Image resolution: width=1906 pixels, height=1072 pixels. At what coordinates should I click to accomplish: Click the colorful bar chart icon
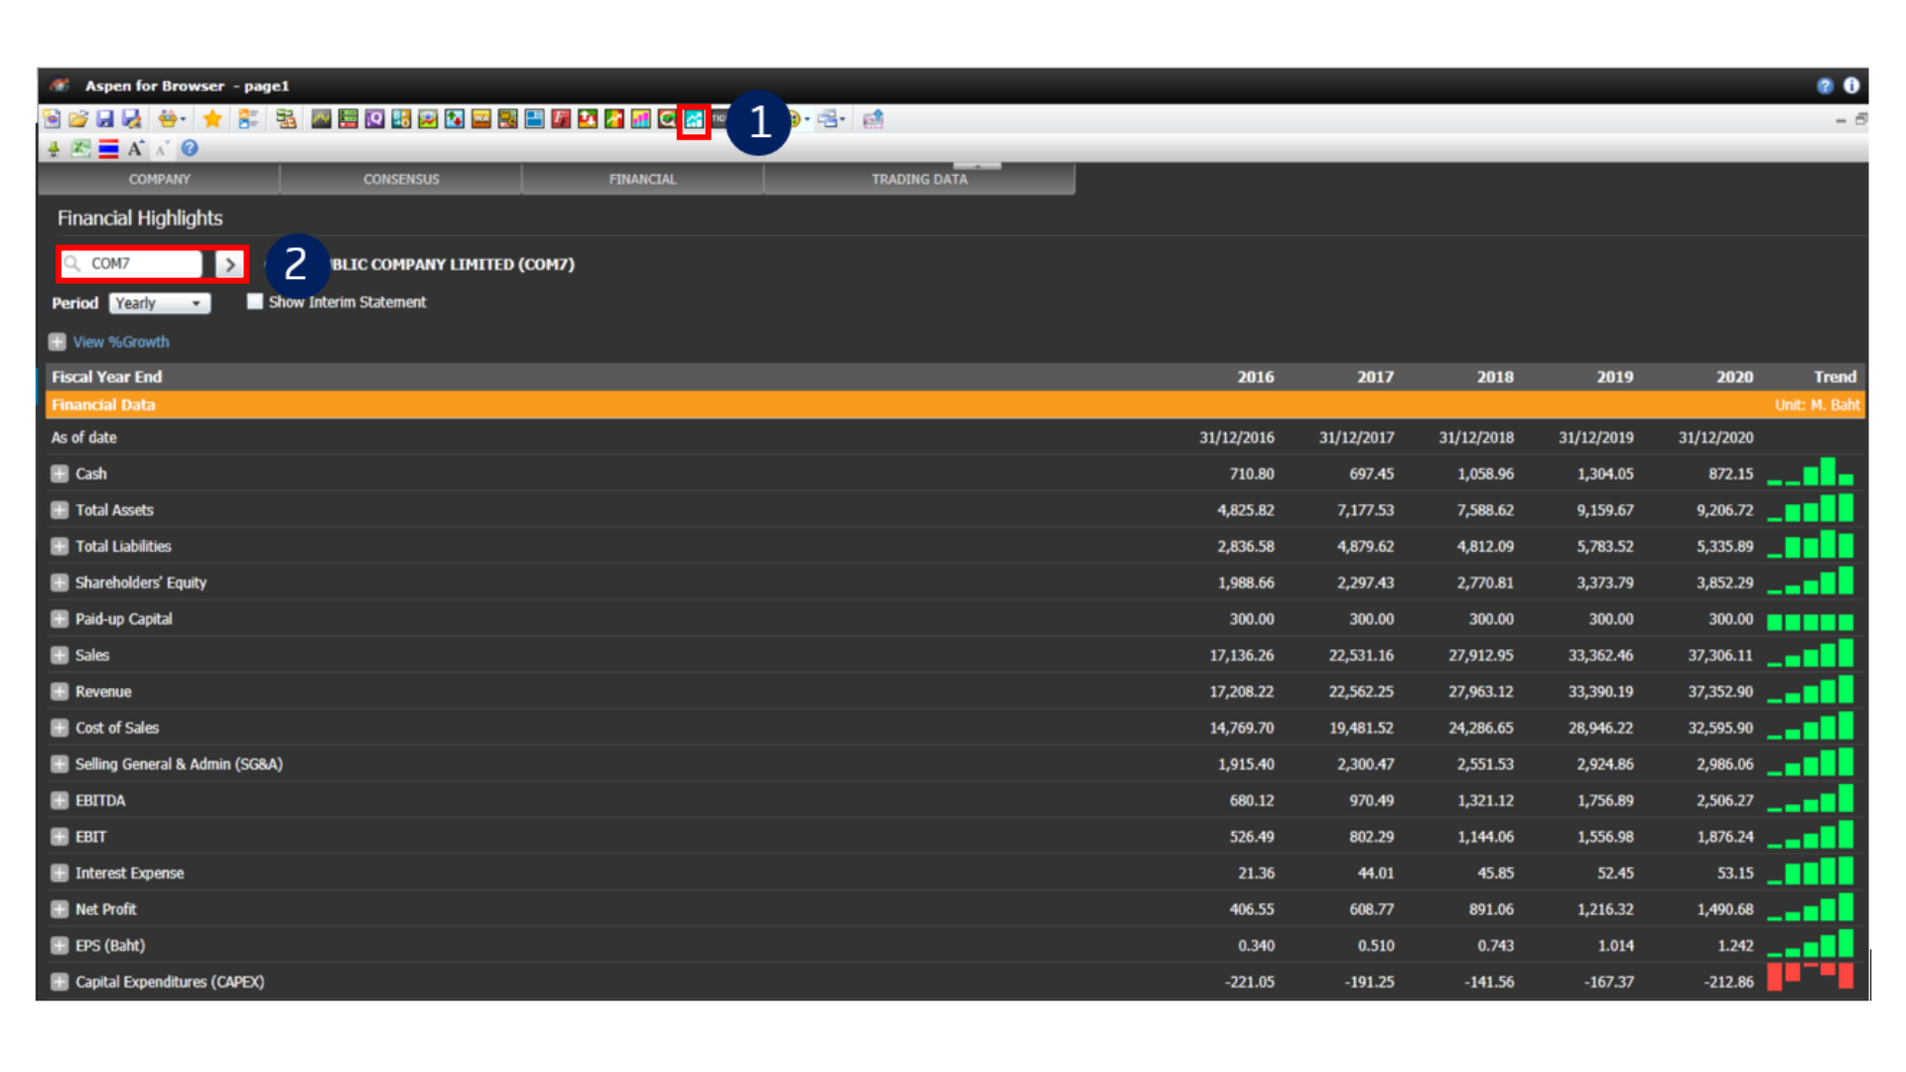tap(641, 120)
